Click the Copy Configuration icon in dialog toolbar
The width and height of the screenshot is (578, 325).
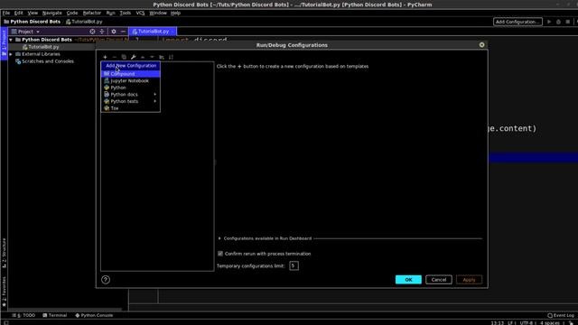(x=124, y=57)
